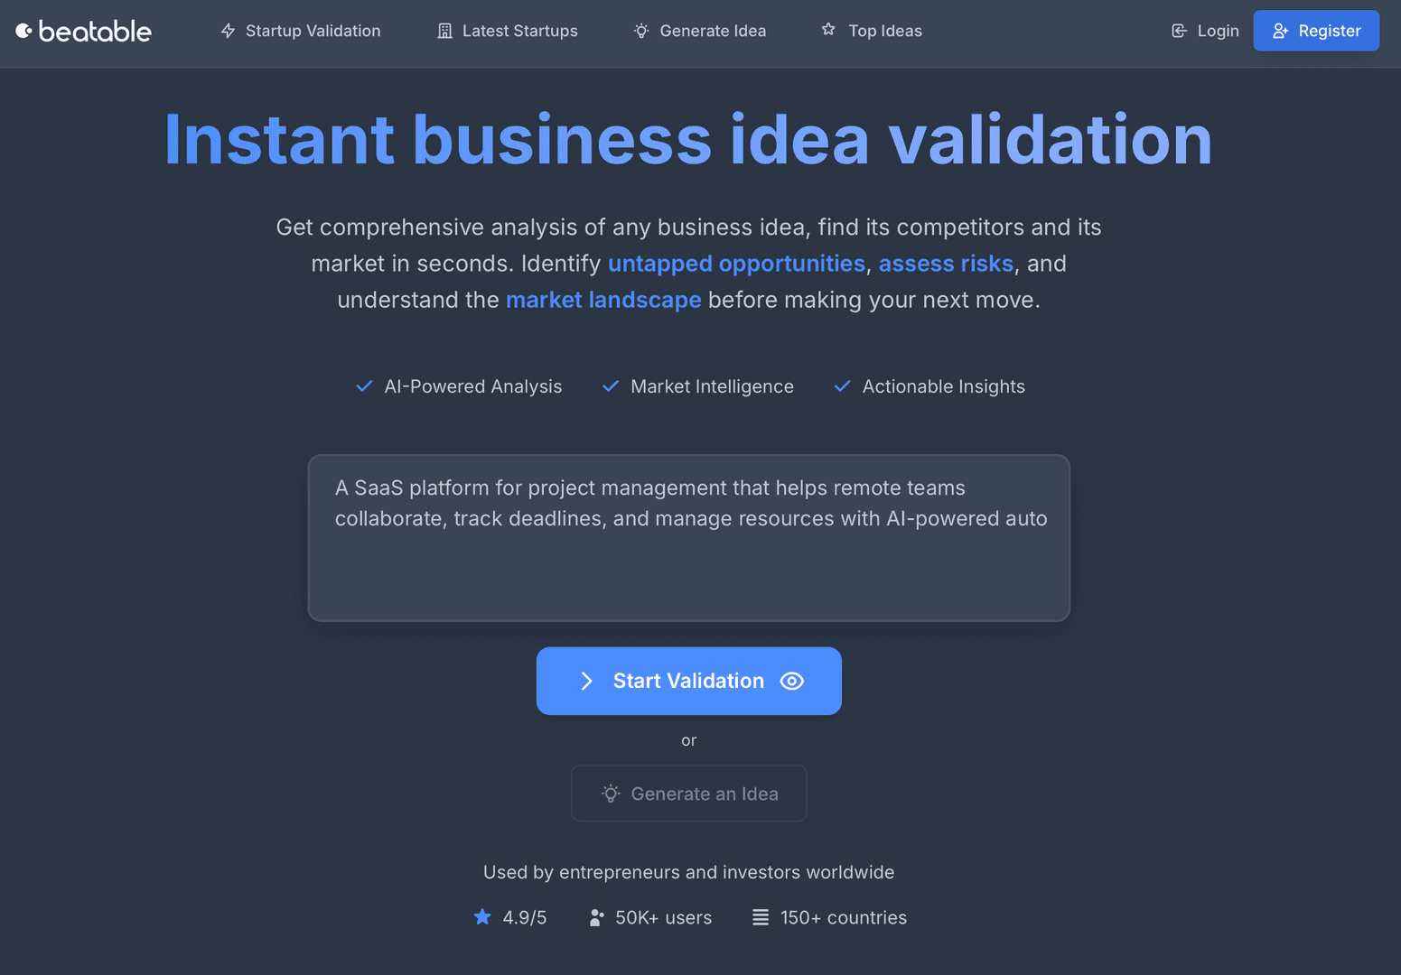
Task: Click the lightbulb icon beside Generate Idea
Action: pyautogui.click(x=640, y=31)
